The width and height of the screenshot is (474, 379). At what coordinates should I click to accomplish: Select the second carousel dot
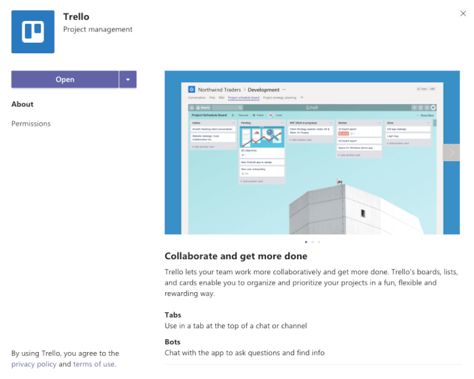[x=313, y=242]
